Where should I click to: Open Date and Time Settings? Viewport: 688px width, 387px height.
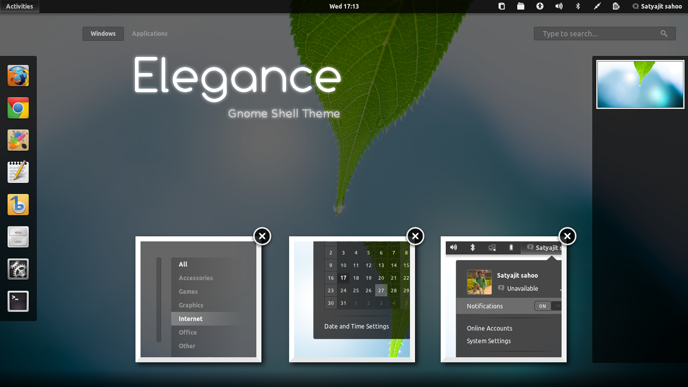click(x=357, y=326)
